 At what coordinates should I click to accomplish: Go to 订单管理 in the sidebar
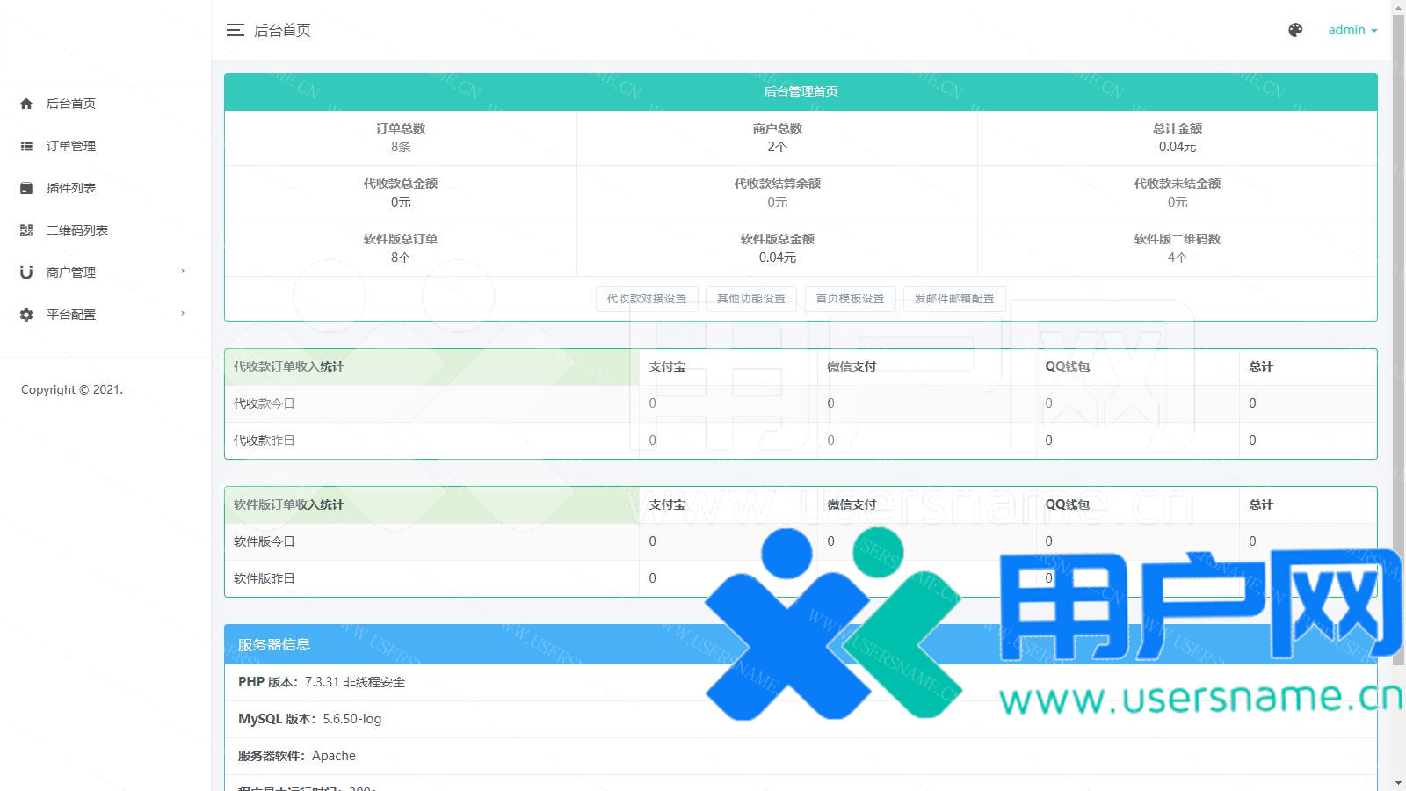pyautogui.click(x=71, y=146)
